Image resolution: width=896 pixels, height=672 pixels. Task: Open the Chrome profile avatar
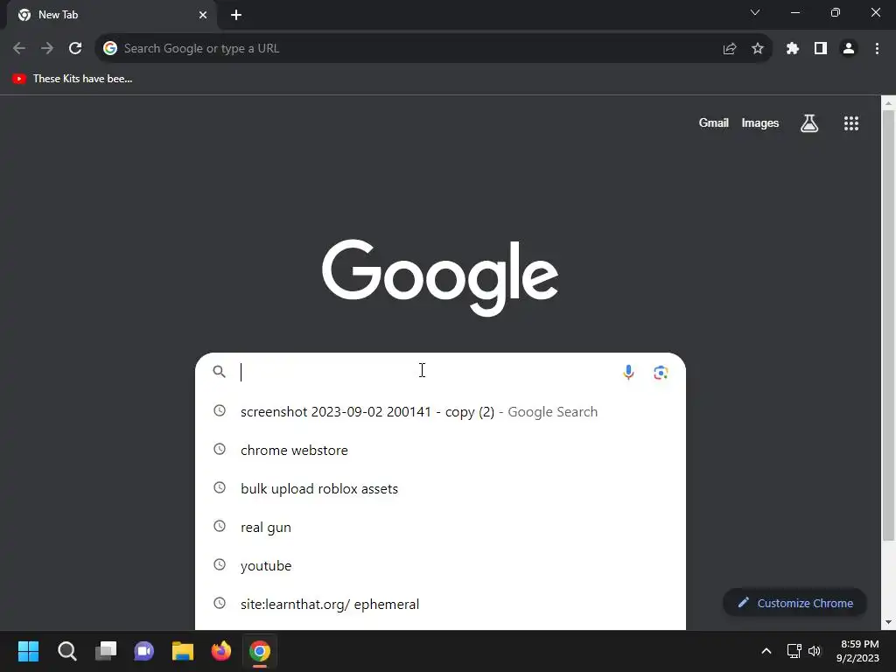point(849,49)
